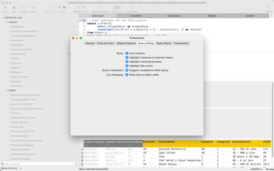
Task: Add a new query tab with plus icon
Action: tap(272, 16)
